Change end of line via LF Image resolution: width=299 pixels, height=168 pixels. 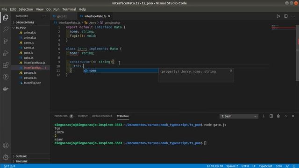pyautogui.click(x=254, y=166)
